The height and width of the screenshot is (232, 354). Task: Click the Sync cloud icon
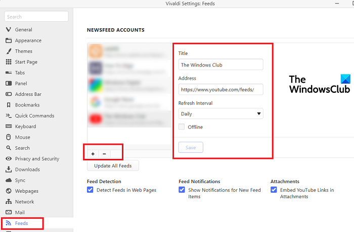point(9,180)
